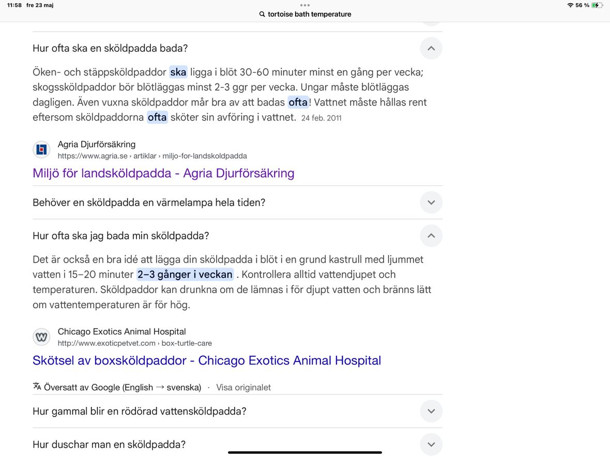Click the Google translate icon
The width and height of the screenshot is (610, 457).
(37, 387)
